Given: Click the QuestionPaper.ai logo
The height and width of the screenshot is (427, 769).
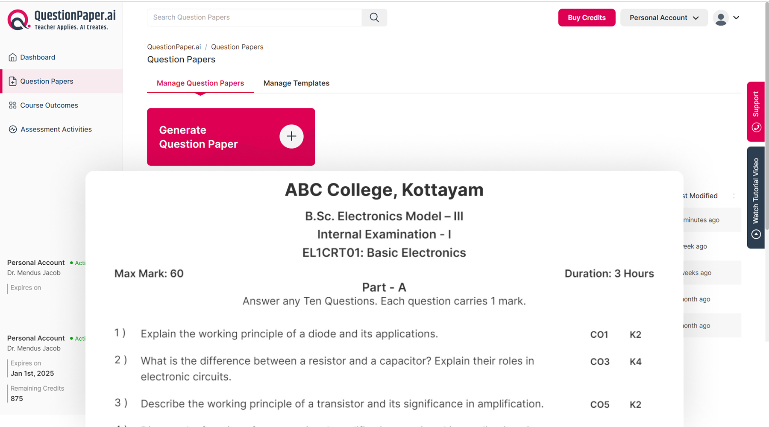Looking at the screenshot, I should 62,20.
